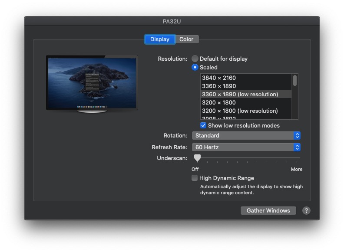Choose 3200 × 1800 resolution (not low resolution)

(246, 102)
